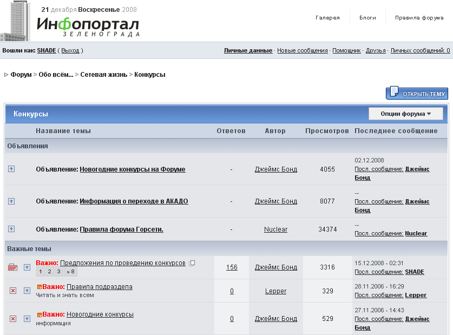453x335 pixels.
Task: Click up-arrow icon in bottom Новогодние конкурсы row
Action: [27, 319]
